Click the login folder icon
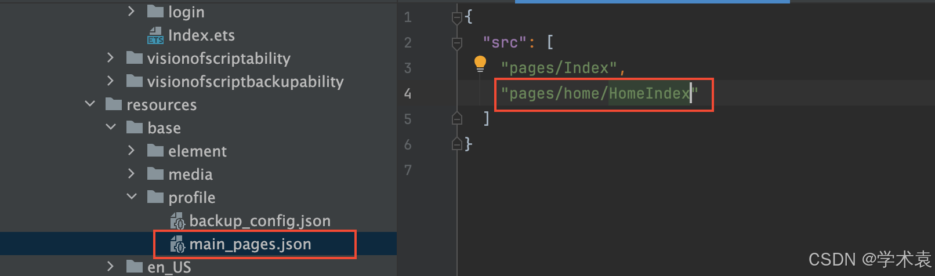Viewport: 935px width, 276px height. click(x=155, y=11)
